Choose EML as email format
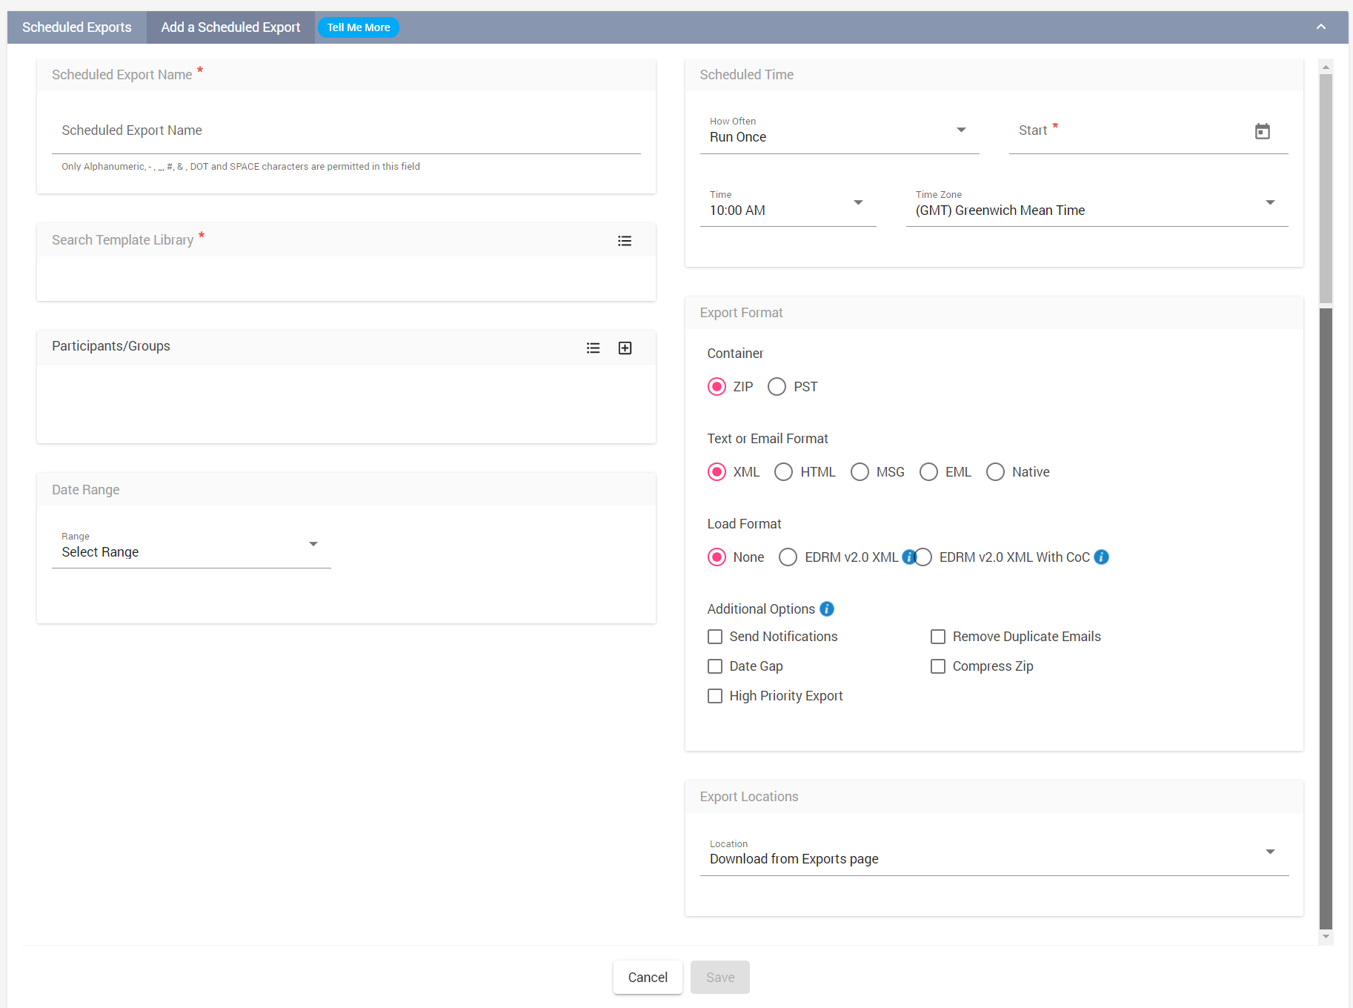 [x=928, y=472]
